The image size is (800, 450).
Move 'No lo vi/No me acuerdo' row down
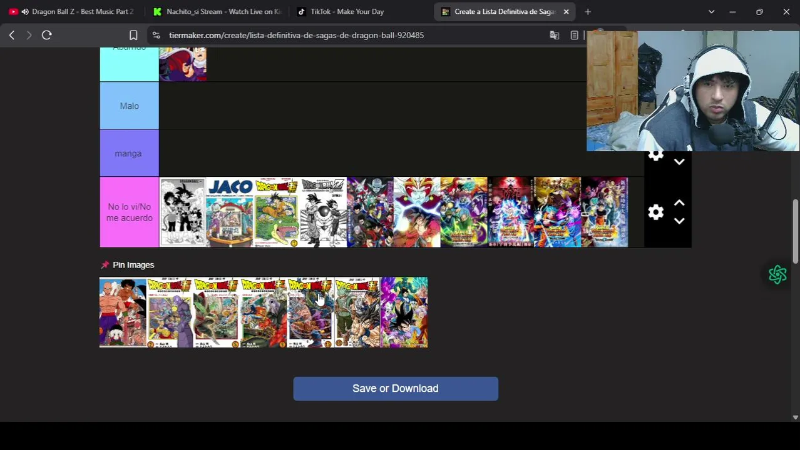pyautogui.click(x=679, y=221)
